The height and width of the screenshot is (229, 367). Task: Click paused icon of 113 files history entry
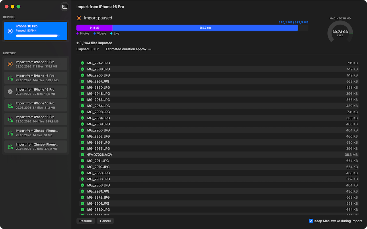(10, 64)
